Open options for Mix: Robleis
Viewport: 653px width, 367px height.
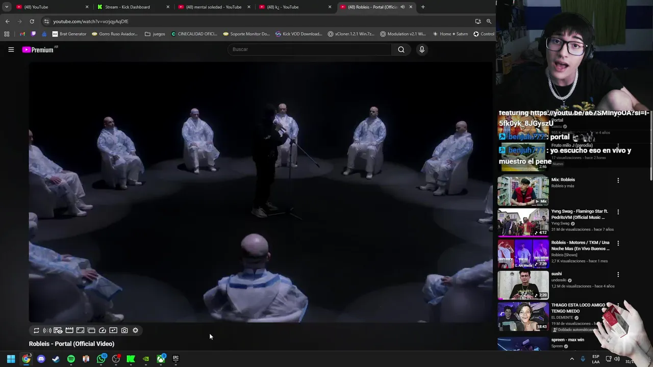pos(618,180)
